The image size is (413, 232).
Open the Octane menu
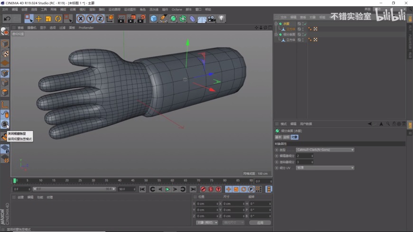click(x=177, y=9)
